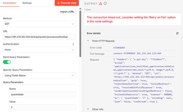Switch to the Parameters tab

[x=9, y=3]
